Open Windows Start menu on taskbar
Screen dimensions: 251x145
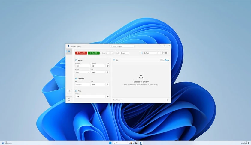[110, 143]
